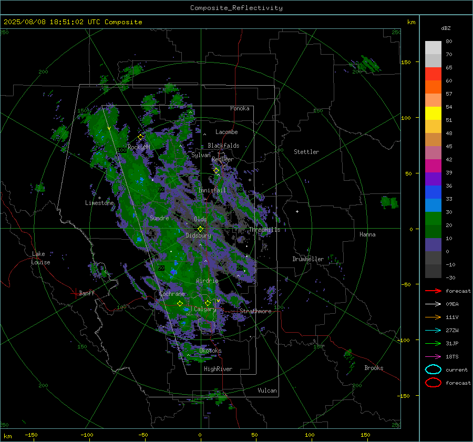Click the 09EA legend label
Viewport: 473px width, 442px height.
coord(452,304)
